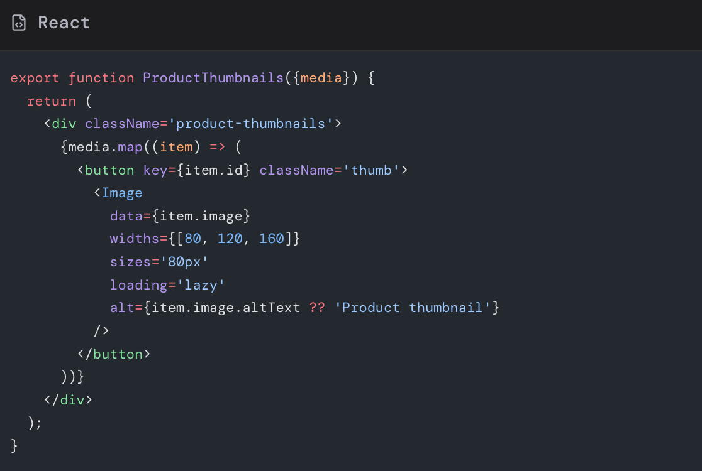
Task: Select the value 120 in widths array
Action: [x=230, y=239]
